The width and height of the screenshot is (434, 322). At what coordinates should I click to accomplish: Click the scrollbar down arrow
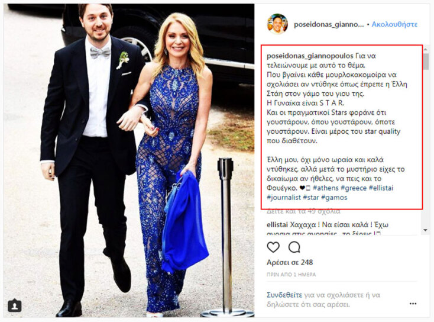pyautogui.click(x=425, y=230)
